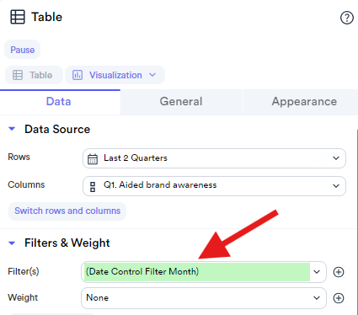This screenshot has width=358, height=315.
Task: Click the variable icon in Columns field
Action: pyautogui.click(x=93, y=186)
